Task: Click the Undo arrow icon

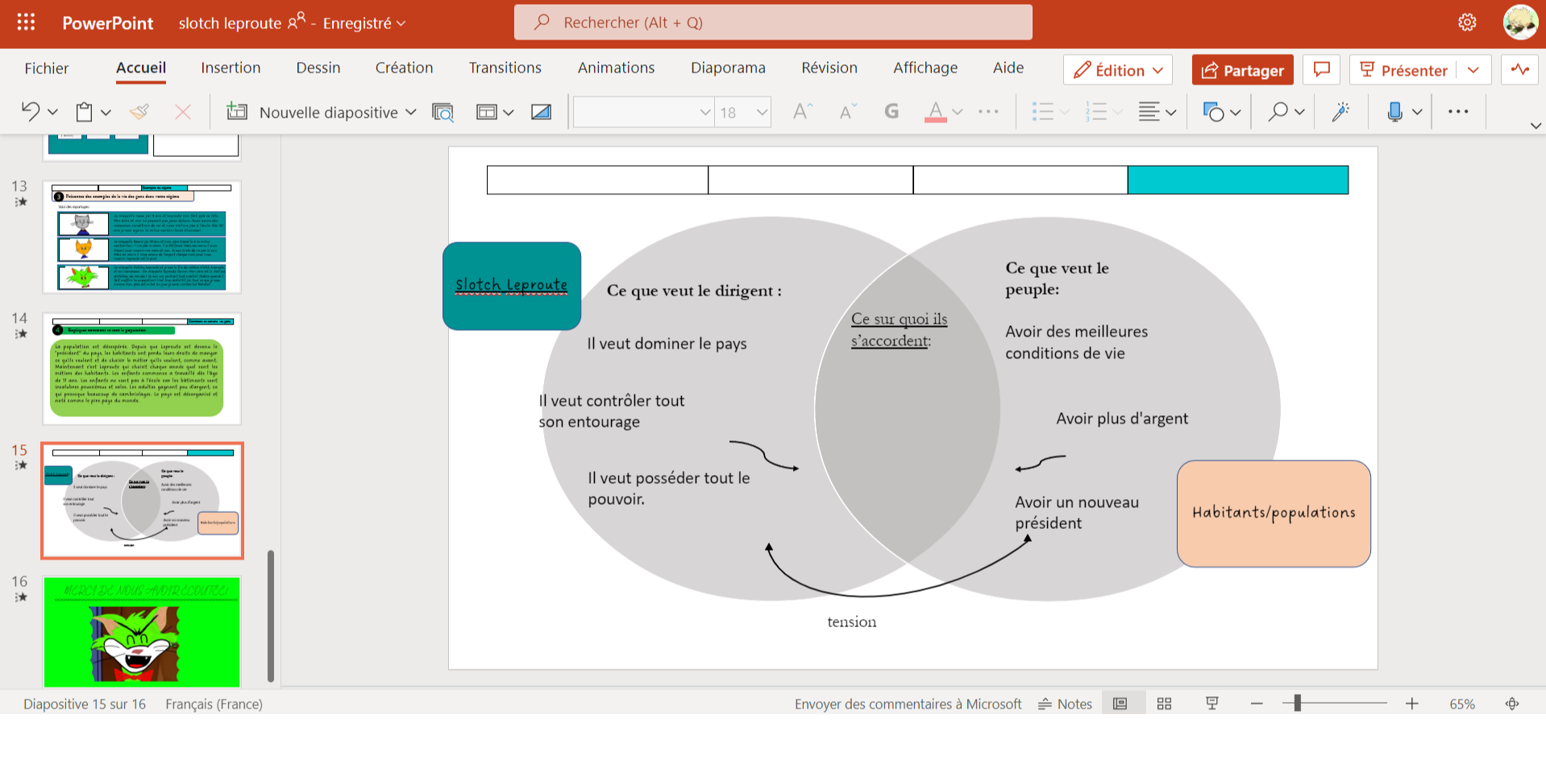Action: (31, 112)
